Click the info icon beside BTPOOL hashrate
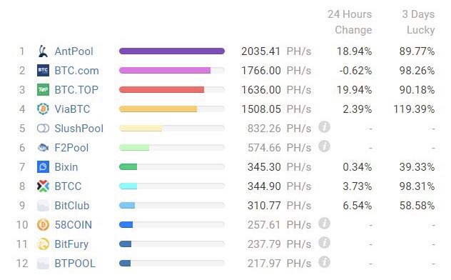 coord(324,262)
